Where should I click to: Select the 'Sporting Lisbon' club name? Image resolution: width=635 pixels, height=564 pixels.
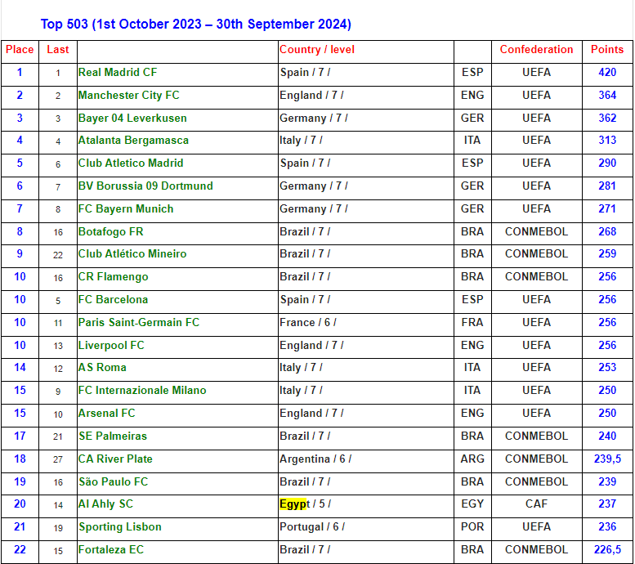coord(120,527)
